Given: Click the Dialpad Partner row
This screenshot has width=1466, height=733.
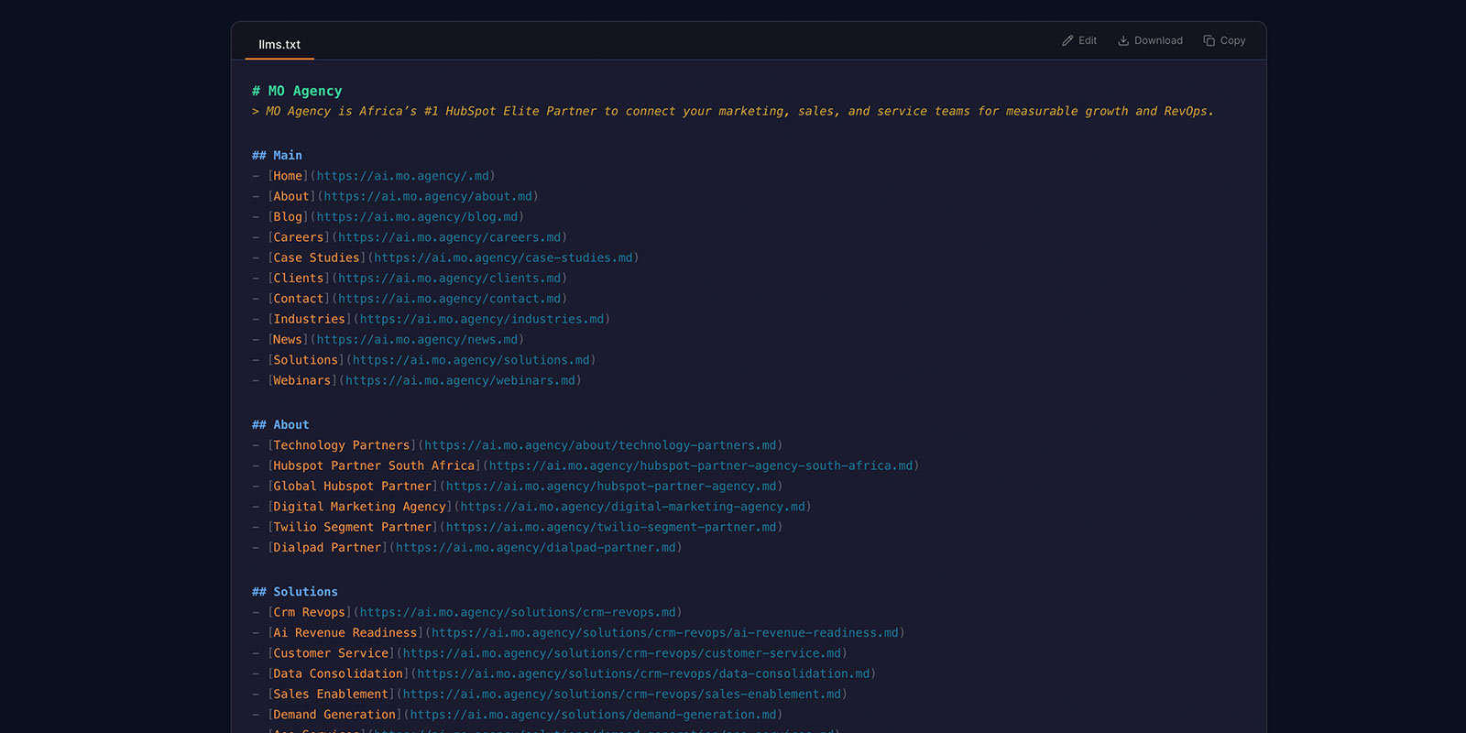Looking at the screenshot, I should 467,548.
